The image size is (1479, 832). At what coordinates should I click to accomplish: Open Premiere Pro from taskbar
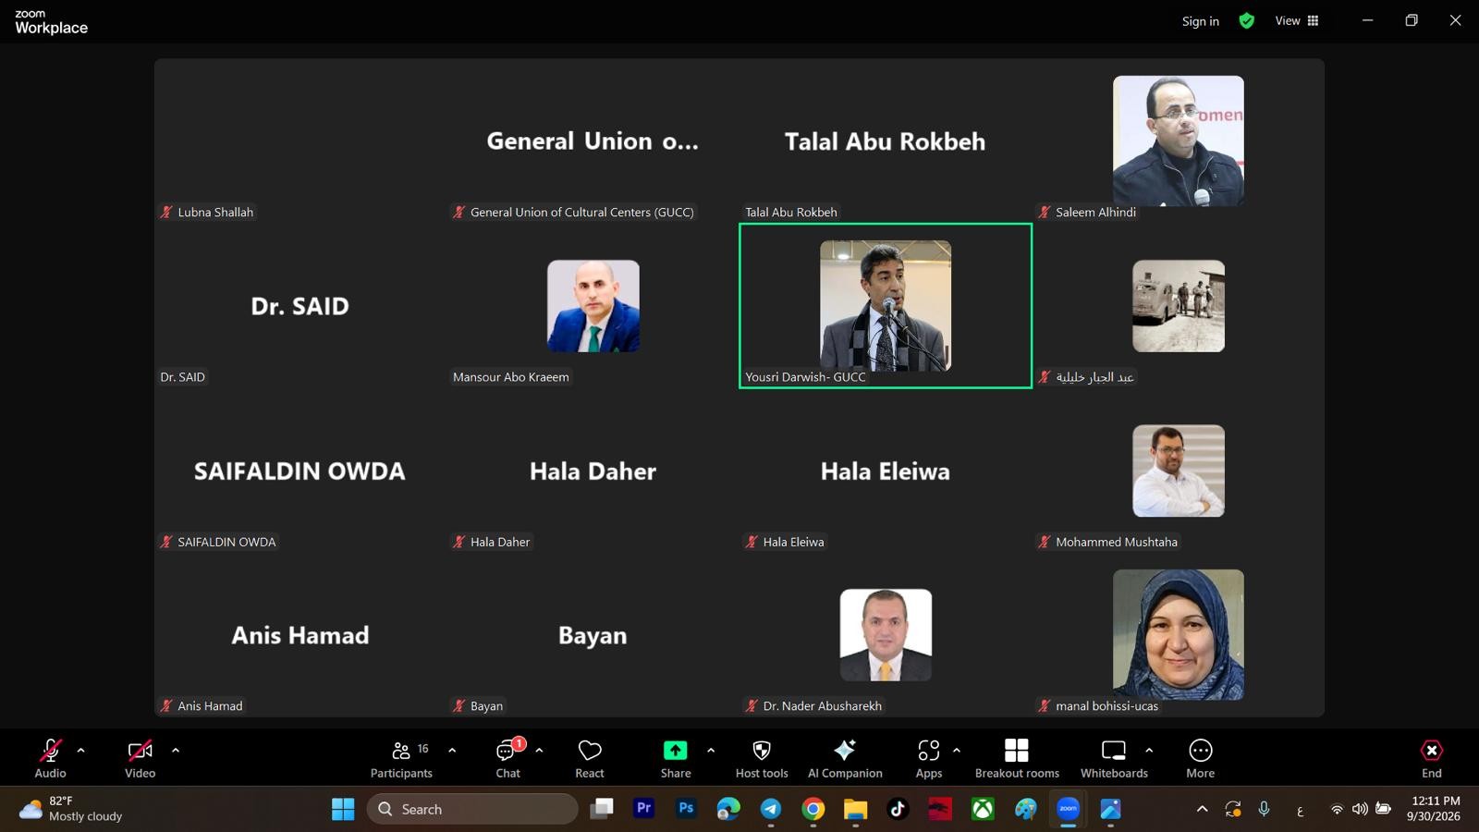643,809
